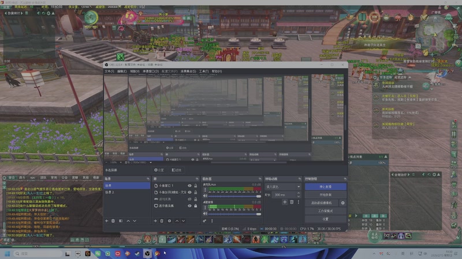The height and width of the screenshot is (259, 462).
Task: Open virtual camera settings gear icon
Action: (x=342, y=203)
